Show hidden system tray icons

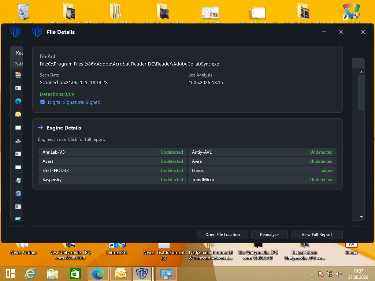pos(312,274)
